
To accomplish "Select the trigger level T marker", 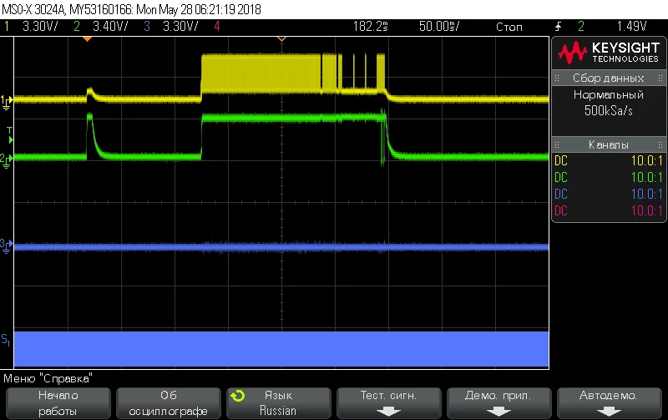I will [x=10, y=135].
